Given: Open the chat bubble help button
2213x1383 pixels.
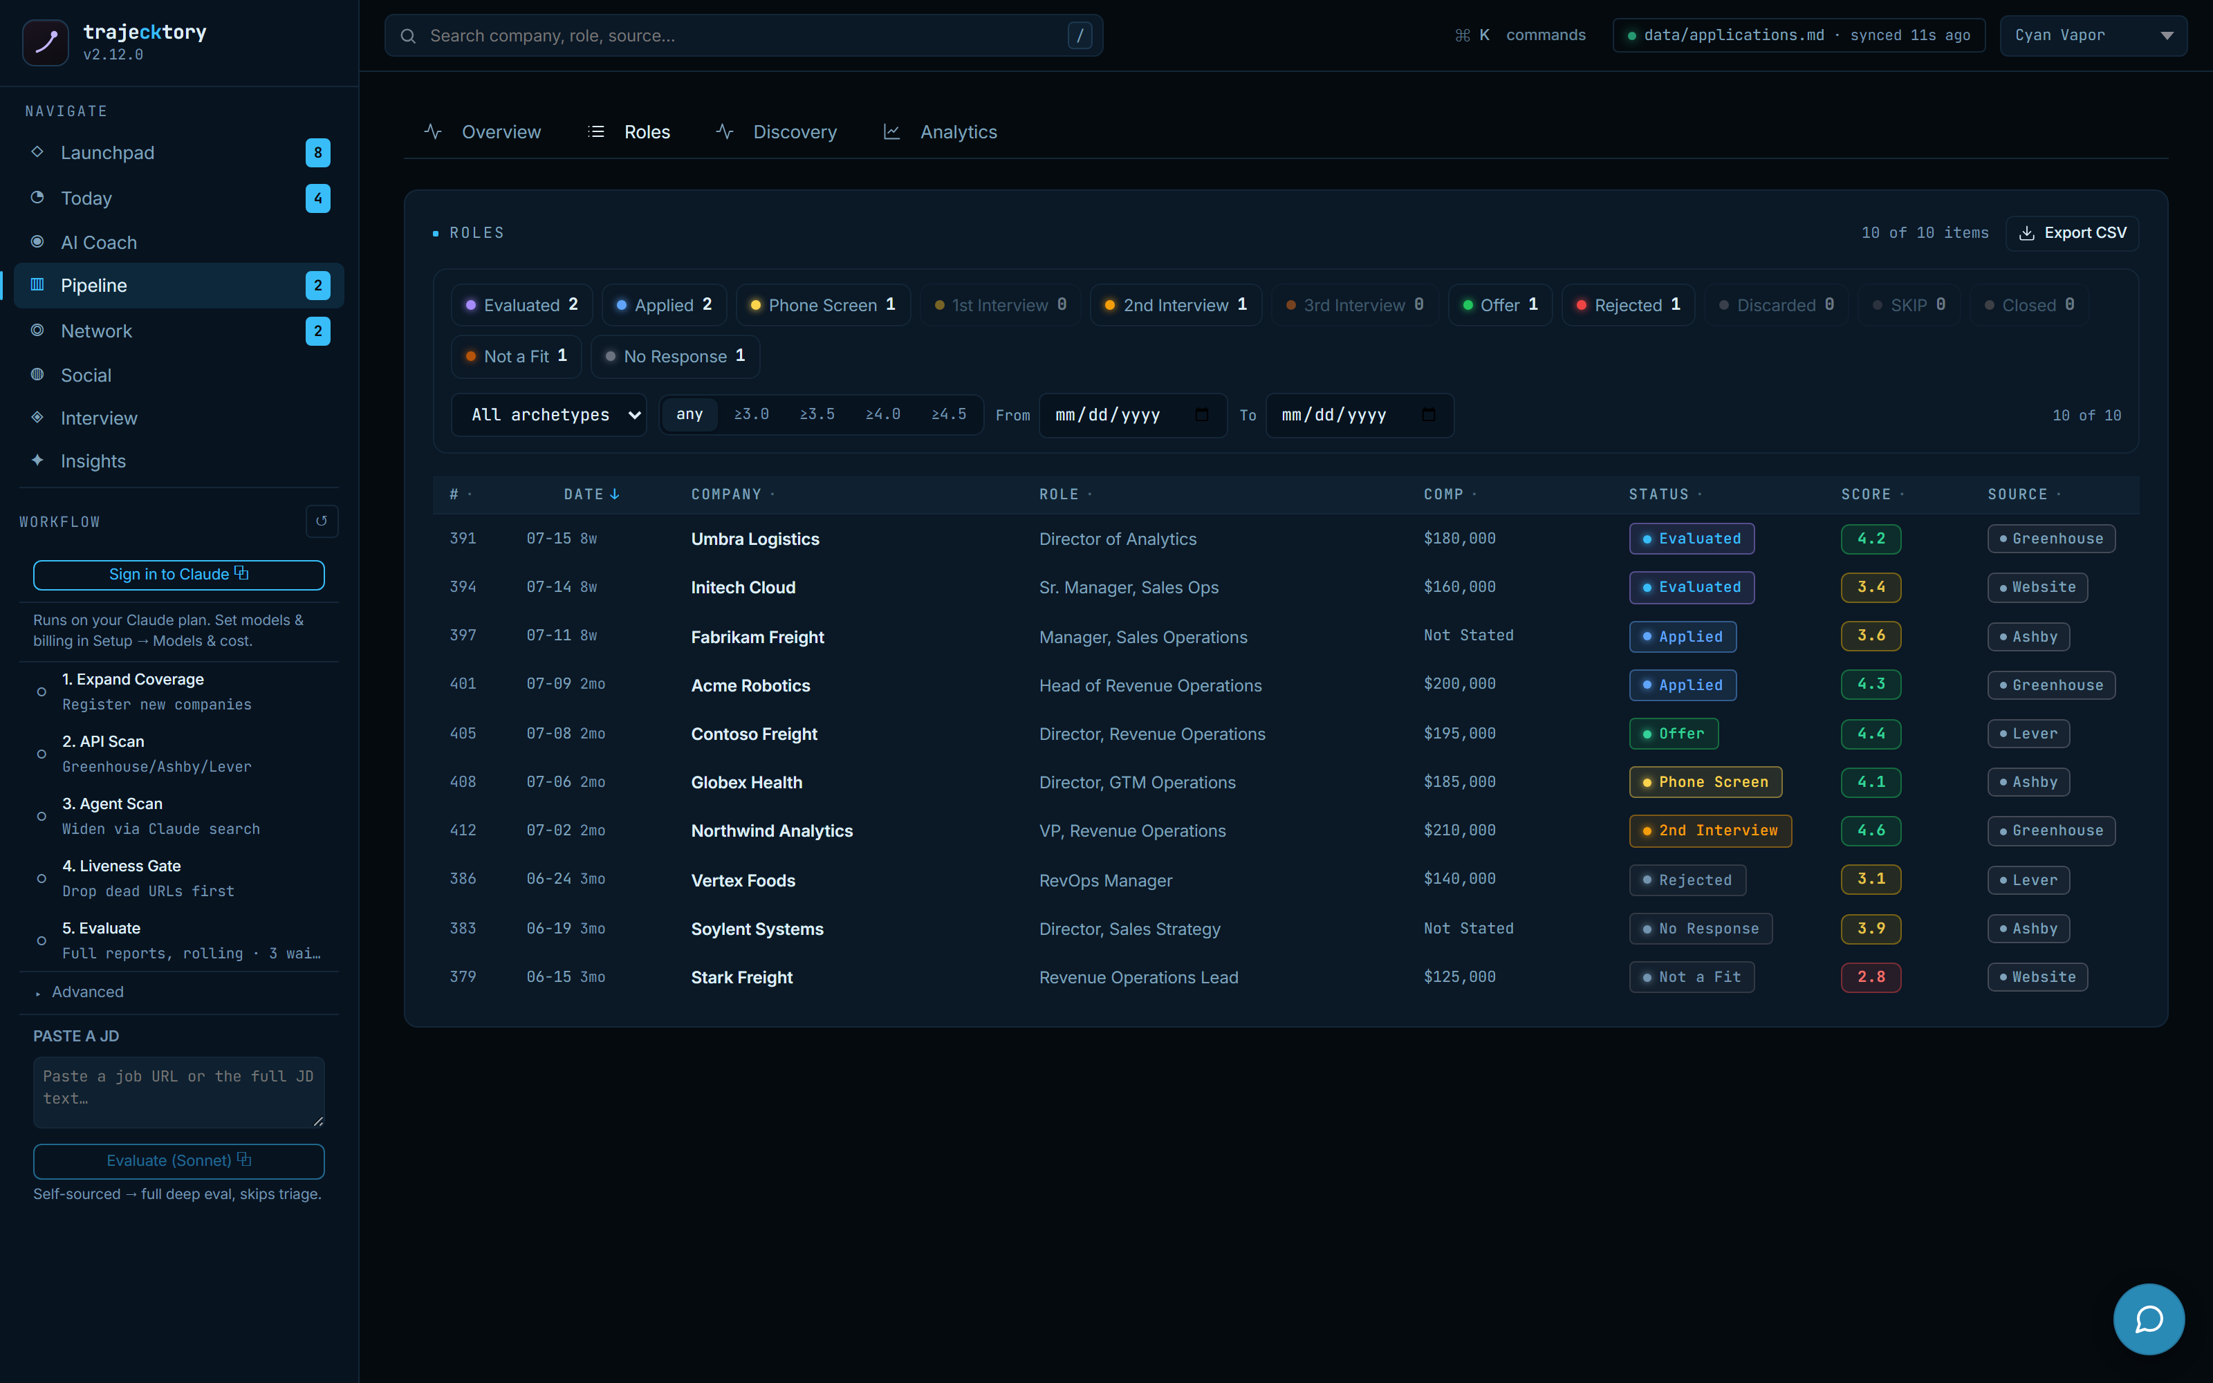Looking at the screenshot, I should [2148, 1319].
